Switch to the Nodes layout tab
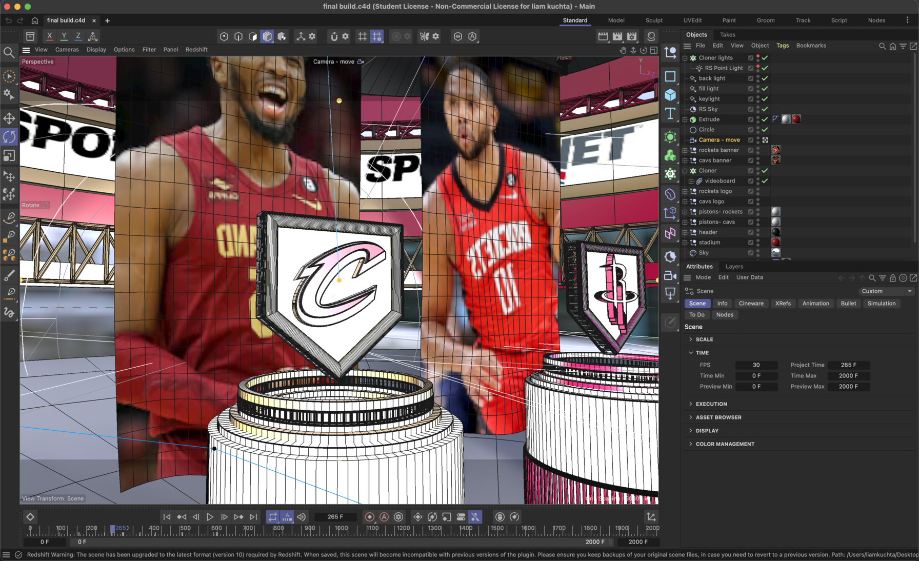Image resolution: width=919 pixels, height=561 pixels. 876,21
